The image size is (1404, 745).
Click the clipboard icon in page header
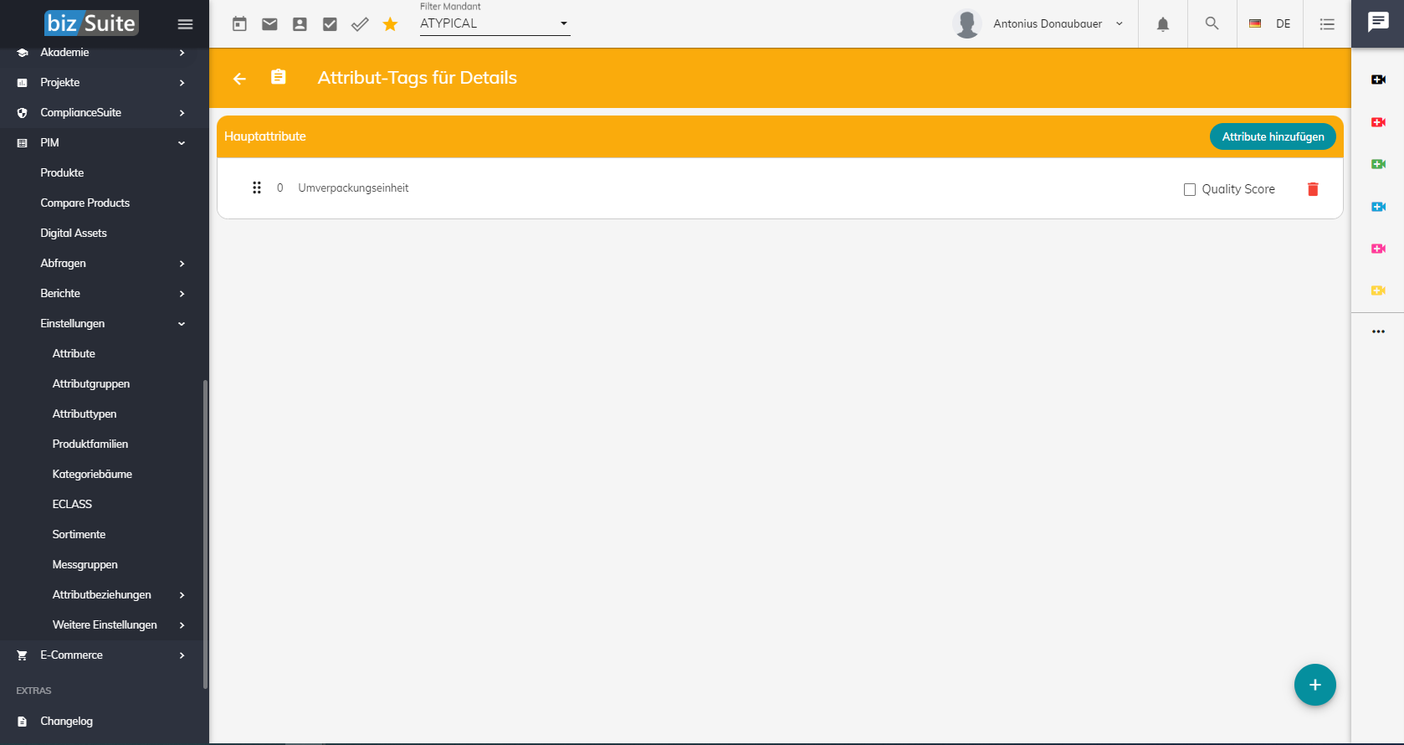(x=279, y=77)
